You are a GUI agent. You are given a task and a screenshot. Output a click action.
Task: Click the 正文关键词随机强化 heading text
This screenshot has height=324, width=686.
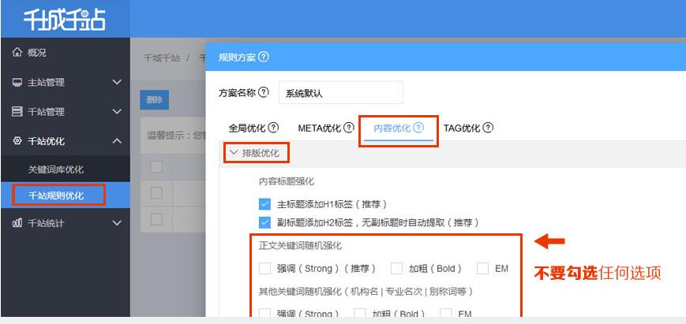pos(300,245)
